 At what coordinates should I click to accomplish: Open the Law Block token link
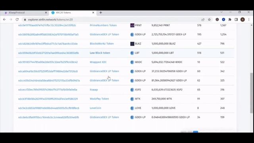100,53
